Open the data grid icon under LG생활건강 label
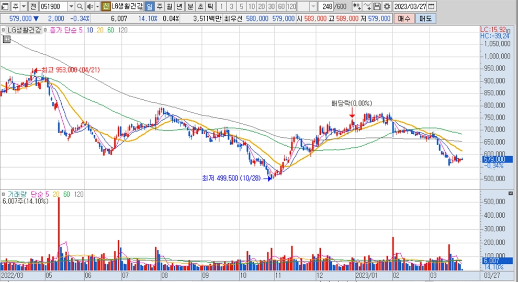Image resolution: width=518 pixels, height=282 pixels. [6, 40]
